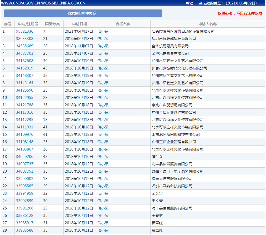Click the 国际分类 column header
Viewport: 266px width, 235px height.
point(52,24)
